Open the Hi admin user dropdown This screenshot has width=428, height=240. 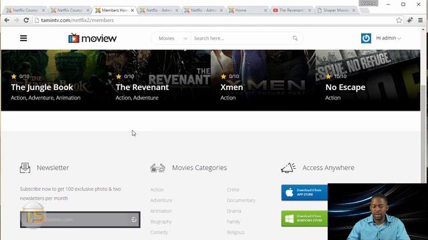tap(389, 39)
